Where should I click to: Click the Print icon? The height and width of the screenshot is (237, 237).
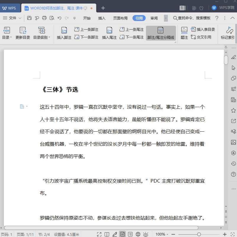(44, 18)
